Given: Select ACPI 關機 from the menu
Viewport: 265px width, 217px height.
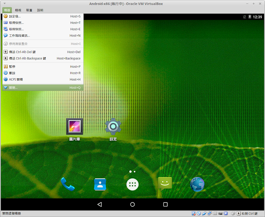Looking at the screenshot, I should click(x=43, y=79).
